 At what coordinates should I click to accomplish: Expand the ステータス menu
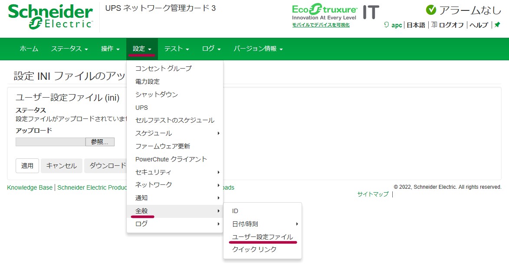(69, 49)
